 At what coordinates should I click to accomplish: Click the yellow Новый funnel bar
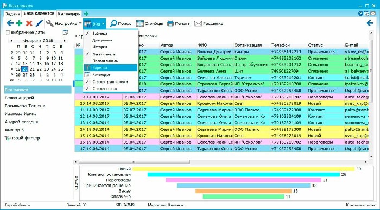click(243, 169)
